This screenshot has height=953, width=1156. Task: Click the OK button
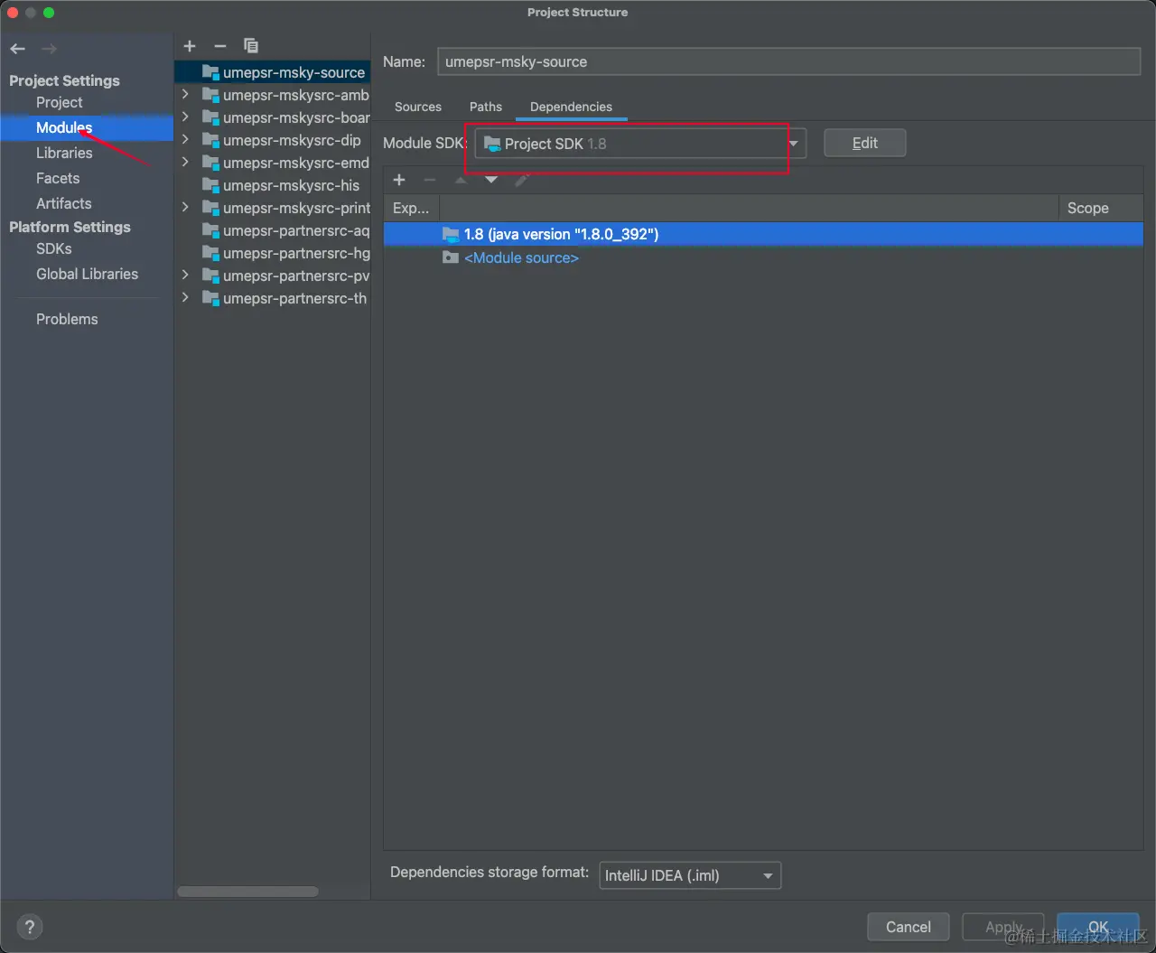click(x=1098, y=927)
